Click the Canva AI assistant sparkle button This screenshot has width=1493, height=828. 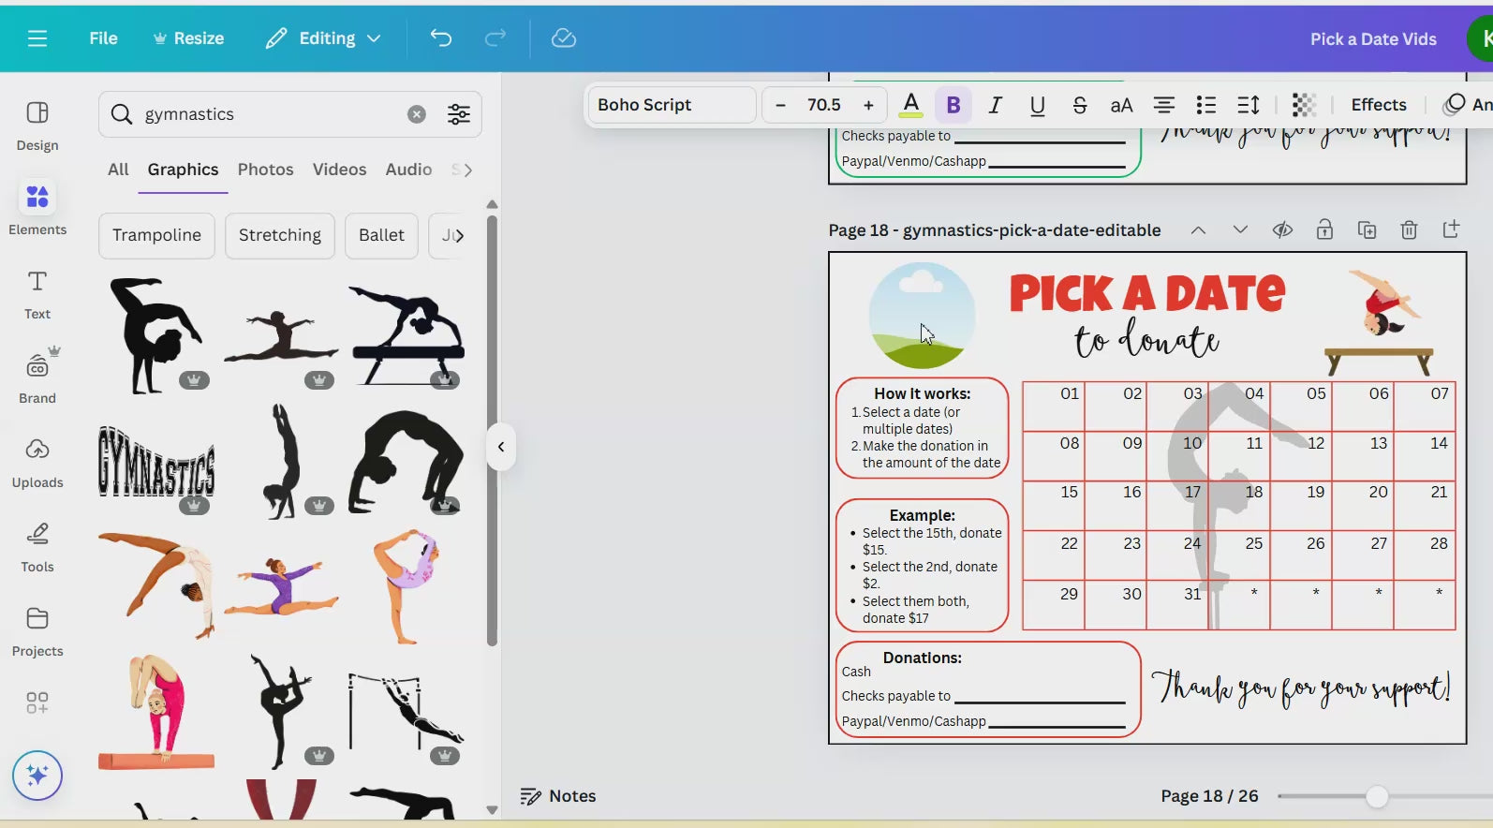[37, 776]
